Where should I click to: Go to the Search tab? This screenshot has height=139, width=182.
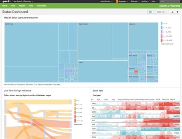click(x=5, y=6)
